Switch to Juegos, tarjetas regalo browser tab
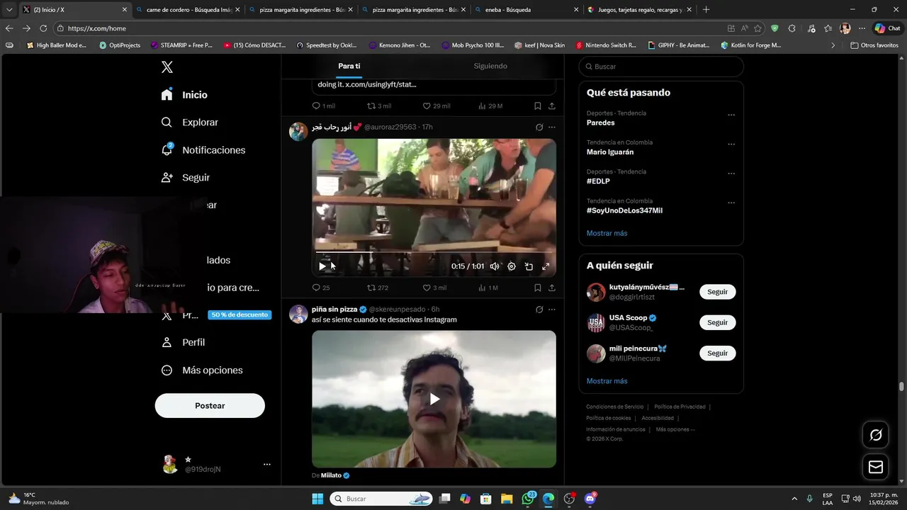907x510 pixels. (x=640, y=10)
